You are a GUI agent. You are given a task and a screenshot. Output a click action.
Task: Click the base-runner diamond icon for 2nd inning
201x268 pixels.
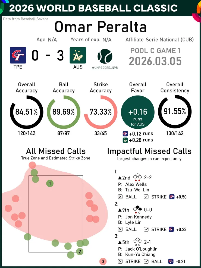[137, 176]
